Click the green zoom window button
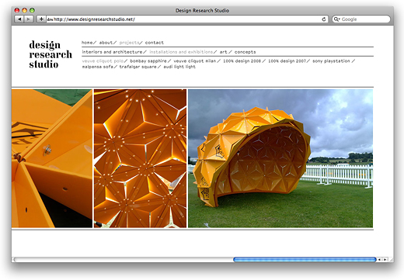 32,10
